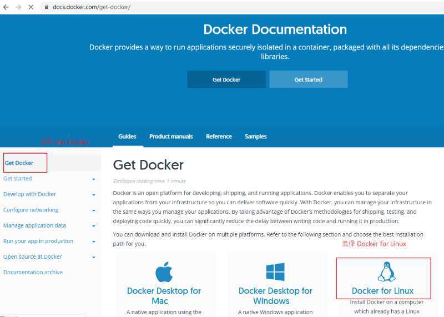Click the browser back arrow

pyautogui.click(x=6, y=7)
